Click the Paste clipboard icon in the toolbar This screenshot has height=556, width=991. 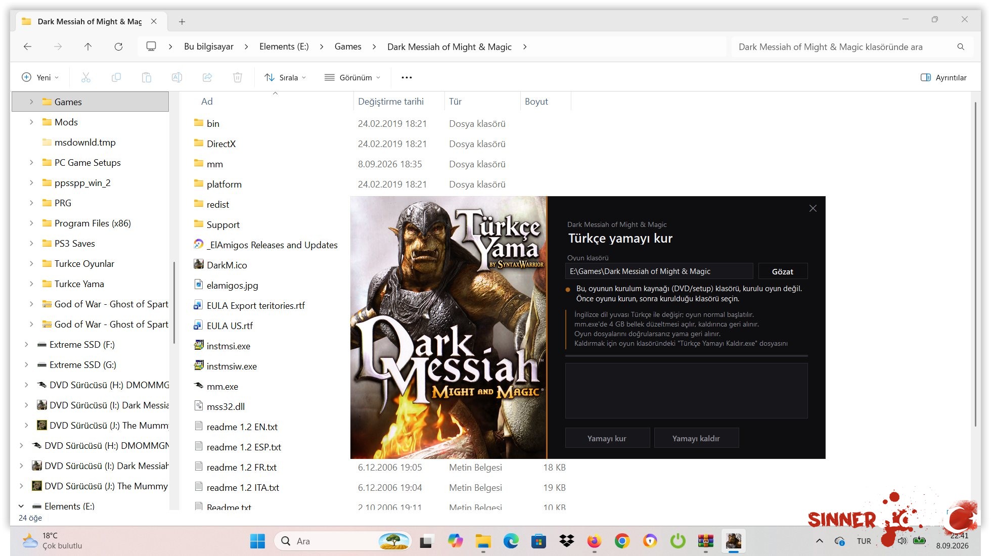(x=147, y=77)
